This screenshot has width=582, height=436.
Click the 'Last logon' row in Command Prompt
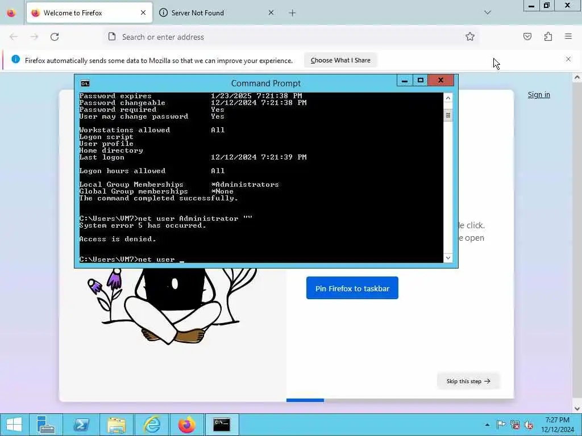pos(193,157)
